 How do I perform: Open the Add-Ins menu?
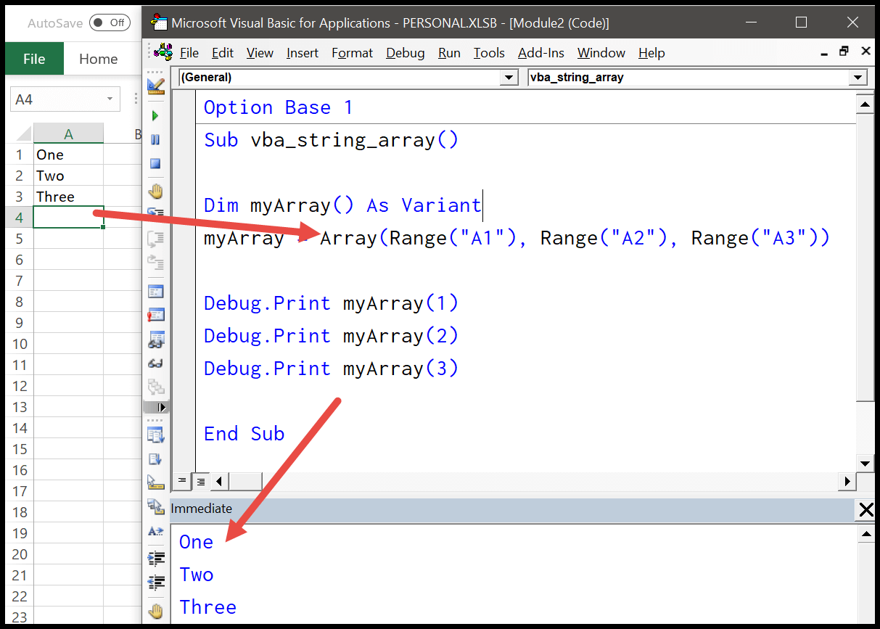coord(540,53)
